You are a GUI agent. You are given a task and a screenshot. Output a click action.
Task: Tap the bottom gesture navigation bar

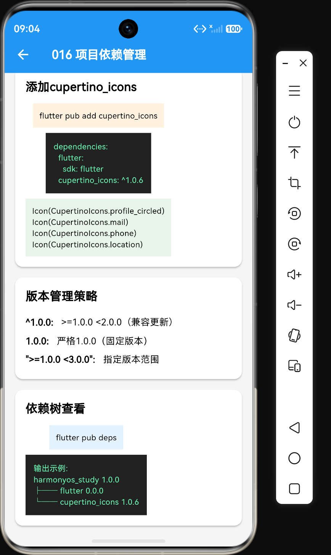(129, 541)
